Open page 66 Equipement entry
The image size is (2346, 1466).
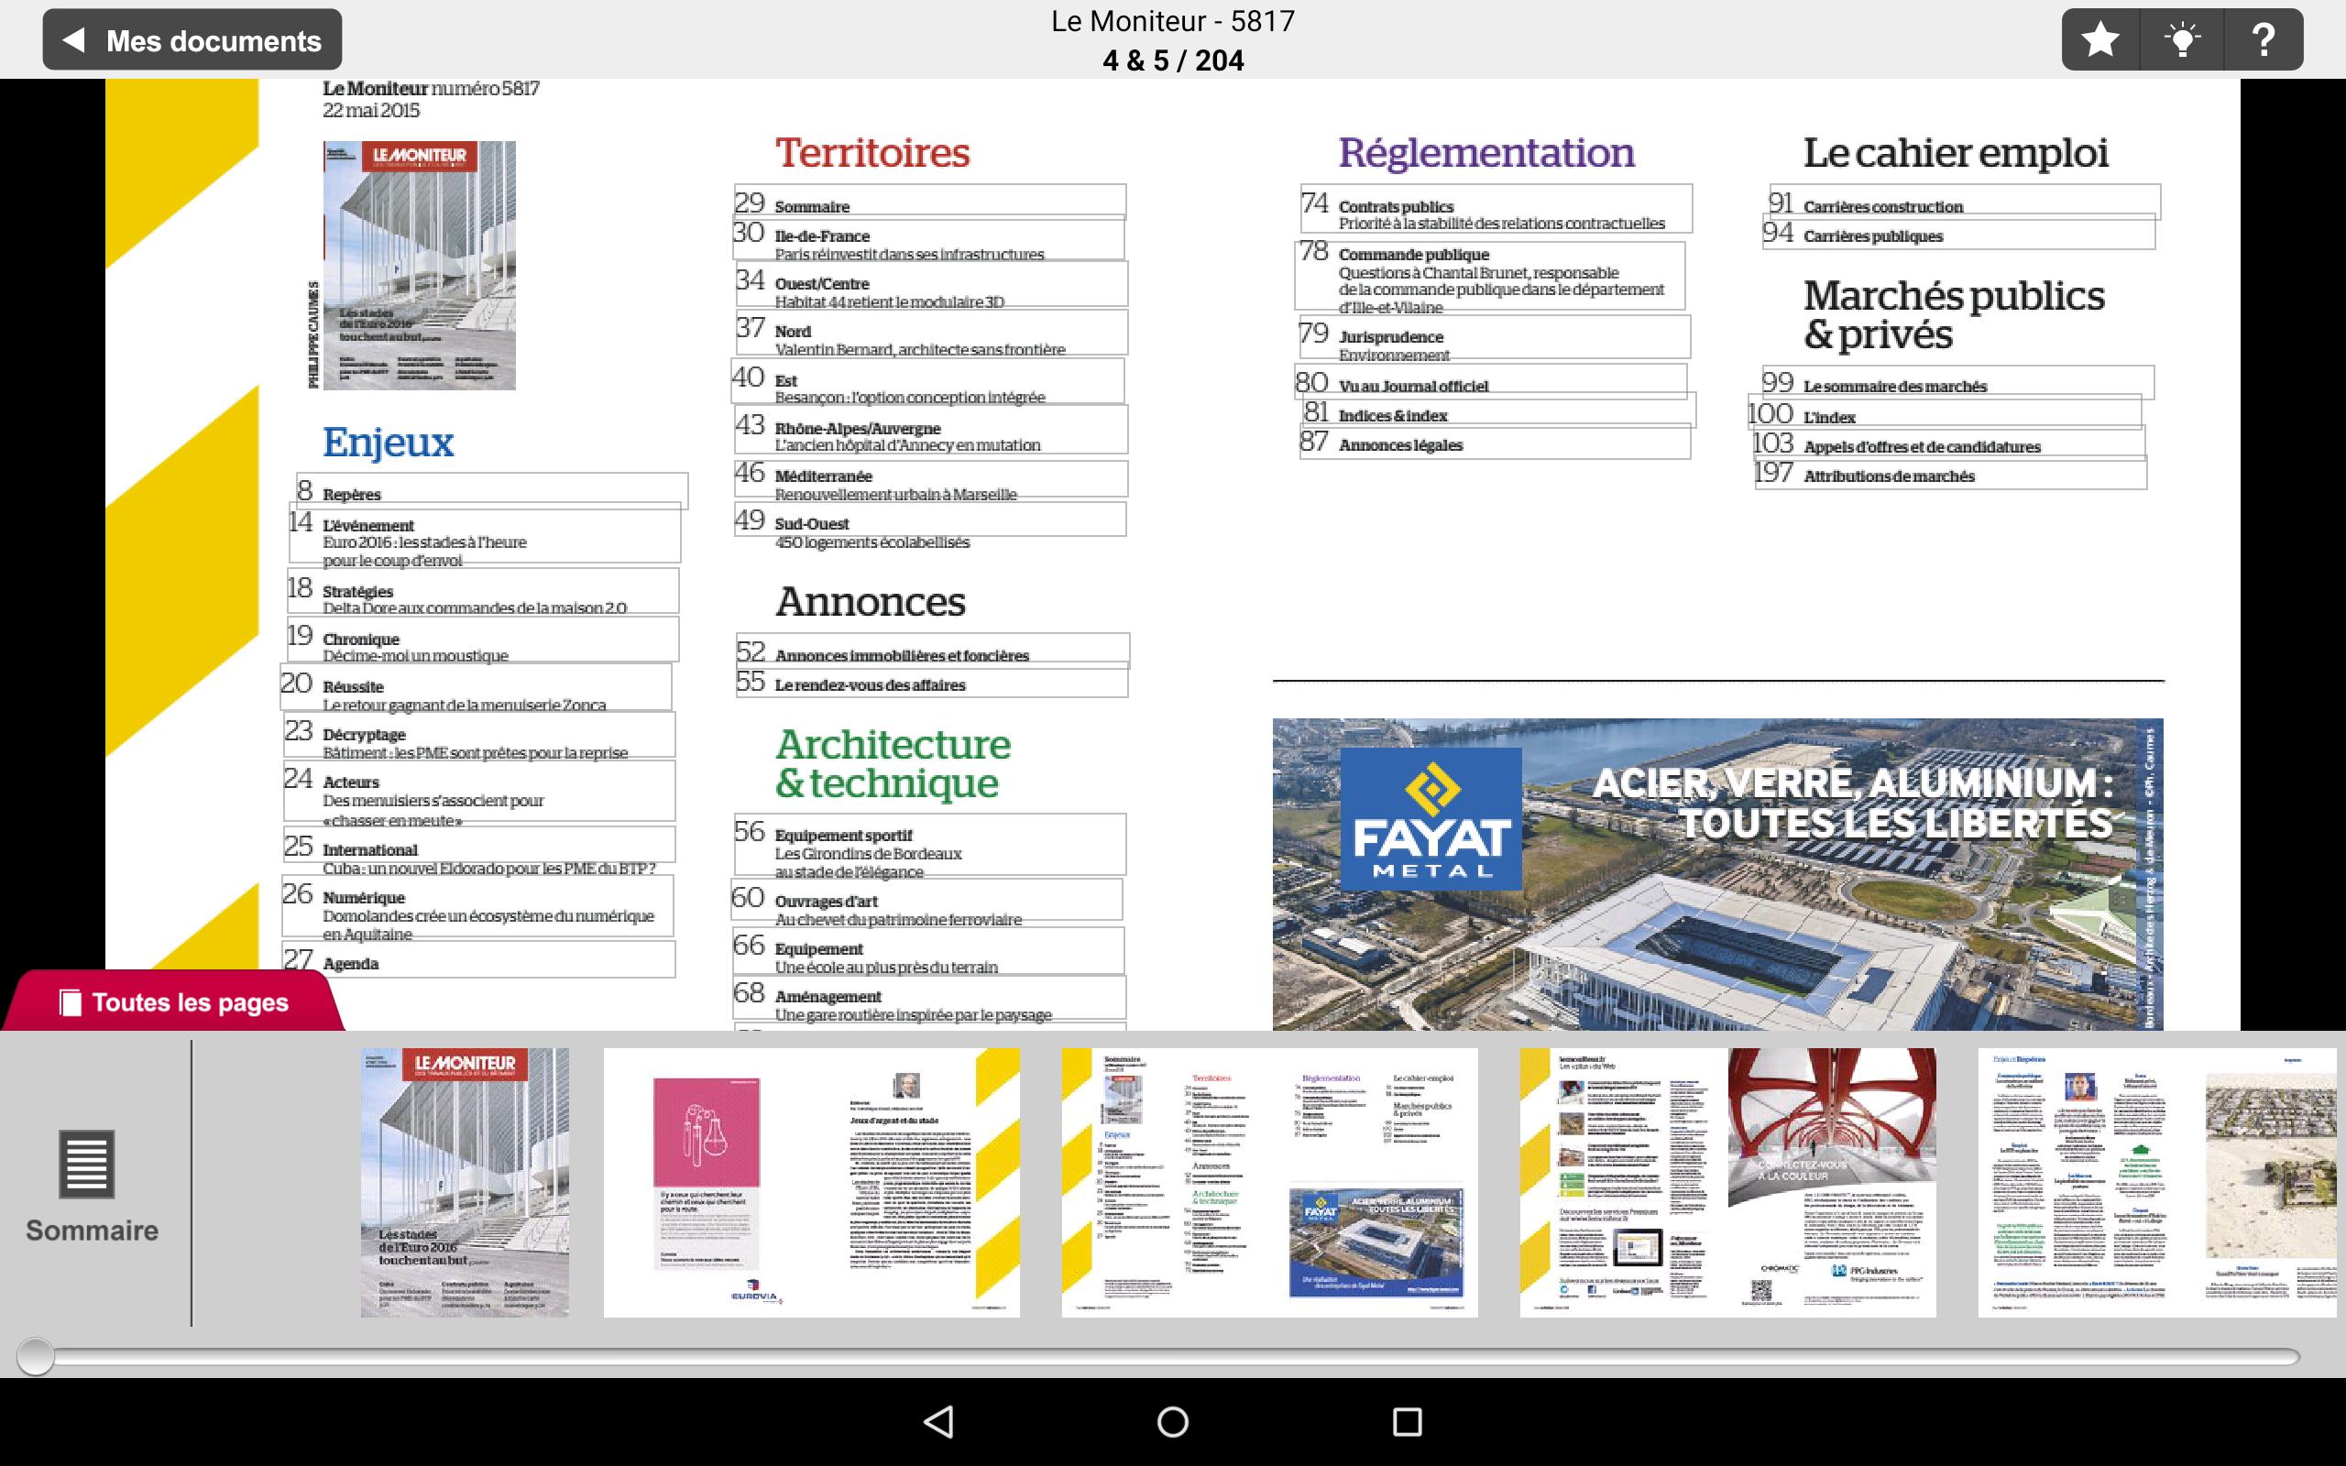coord(929,950)
